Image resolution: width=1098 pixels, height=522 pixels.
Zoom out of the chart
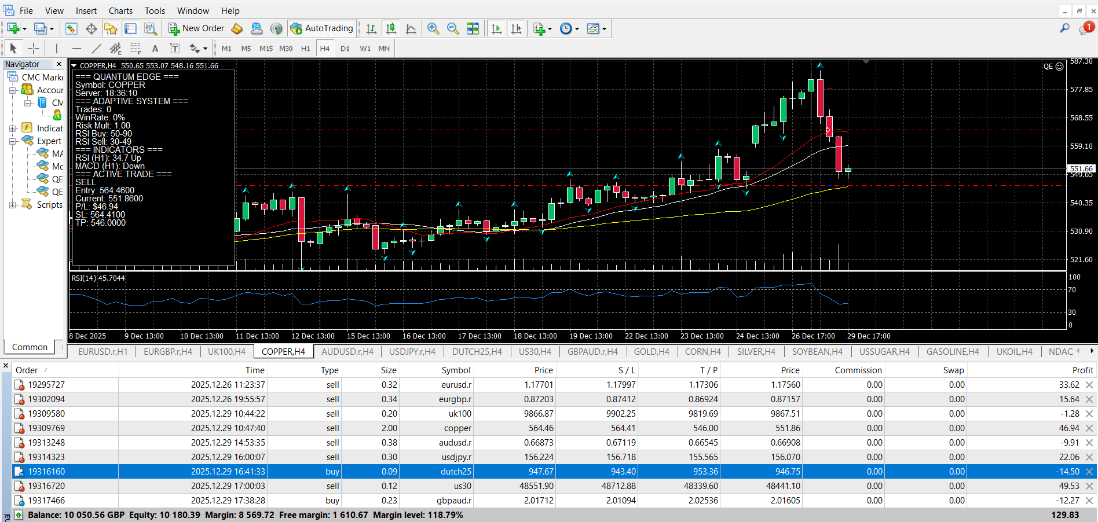pyautogui.click(x=453, y=28)
